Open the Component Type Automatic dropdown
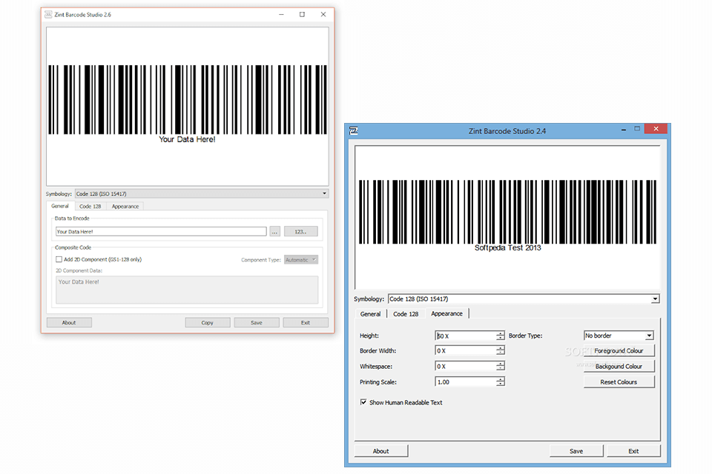This screenshot has width=712, height=474. pyautogui.click(x=301, y=260)
